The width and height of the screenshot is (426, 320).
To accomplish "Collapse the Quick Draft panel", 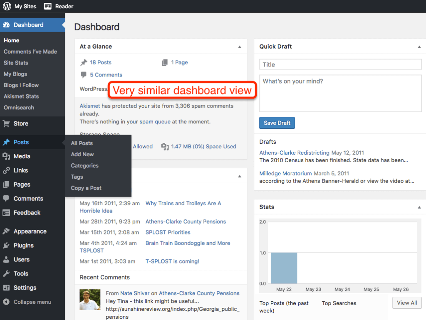I will tap(419, 47).
